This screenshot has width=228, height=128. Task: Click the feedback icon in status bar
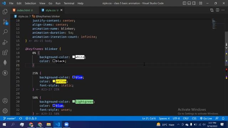(217, 118)
